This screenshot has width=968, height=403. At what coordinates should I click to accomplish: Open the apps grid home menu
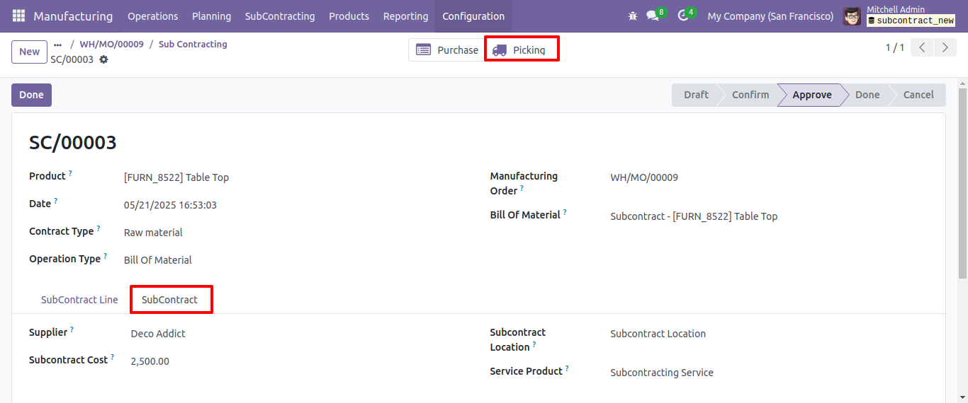pyautogui.click(x=18, y=16)
